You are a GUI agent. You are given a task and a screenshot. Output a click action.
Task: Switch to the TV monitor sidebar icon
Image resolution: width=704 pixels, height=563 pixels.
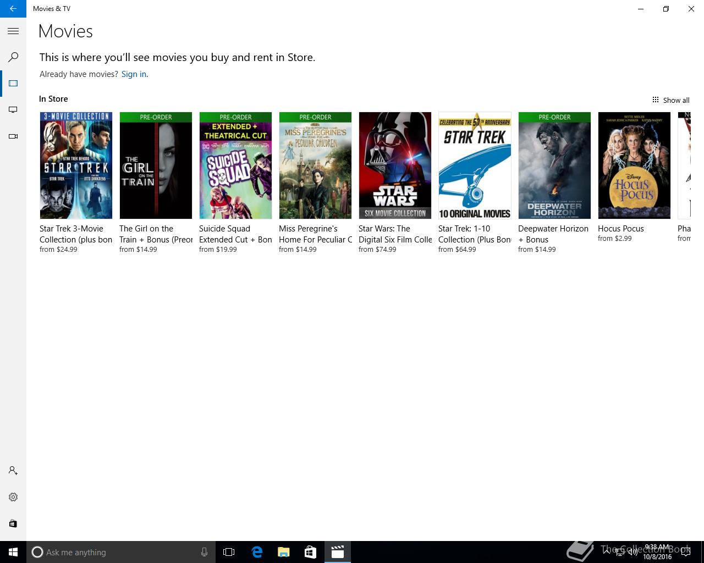tap(13, 110)
